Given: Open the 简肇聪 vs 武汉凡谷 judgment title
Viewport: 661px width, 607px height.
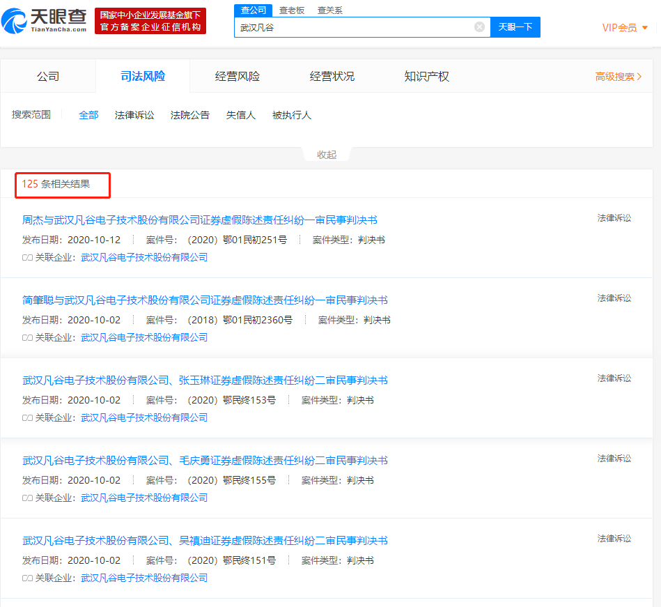Looking at the screenshot, I should click(205, 300).
